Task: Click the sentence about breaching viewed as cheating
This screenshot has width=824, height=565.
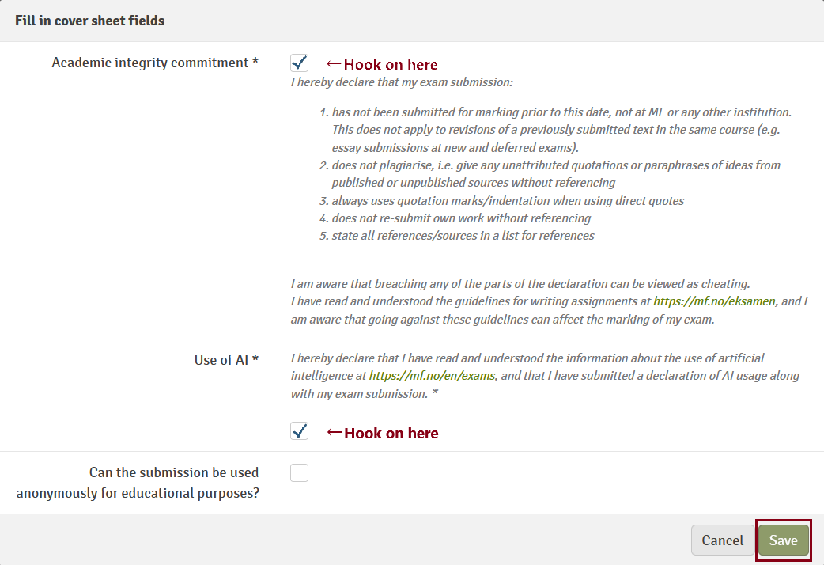Action: 520,284
